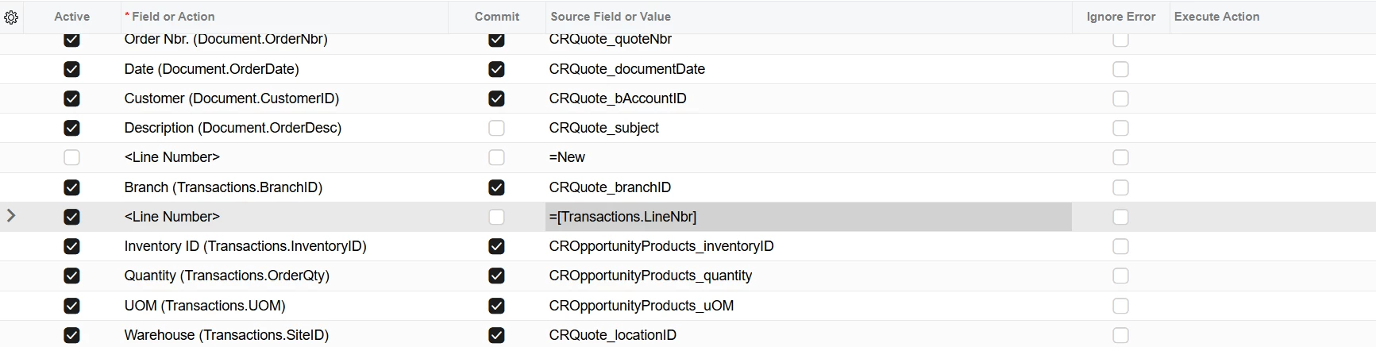Select the CROpportunityProducts_inventoryID source cell
Screen dimensions: 1376x347
tap(808, 246)
